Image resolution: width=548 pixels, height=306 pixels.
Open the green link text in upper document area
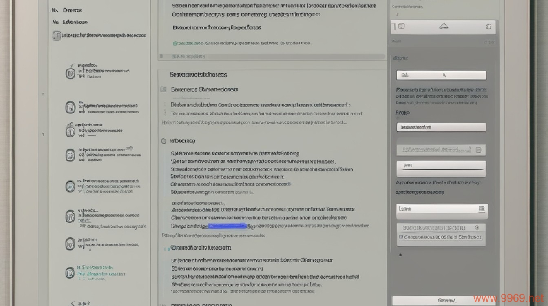[x=188, y=43]
